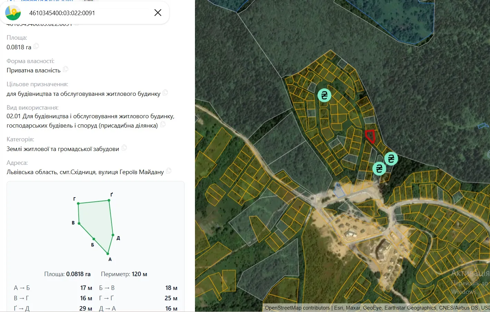The image size is (490, 312).
Task: Copy the category Землі житлової забудови
Action: pyautogui.click(x=124, y=148)
